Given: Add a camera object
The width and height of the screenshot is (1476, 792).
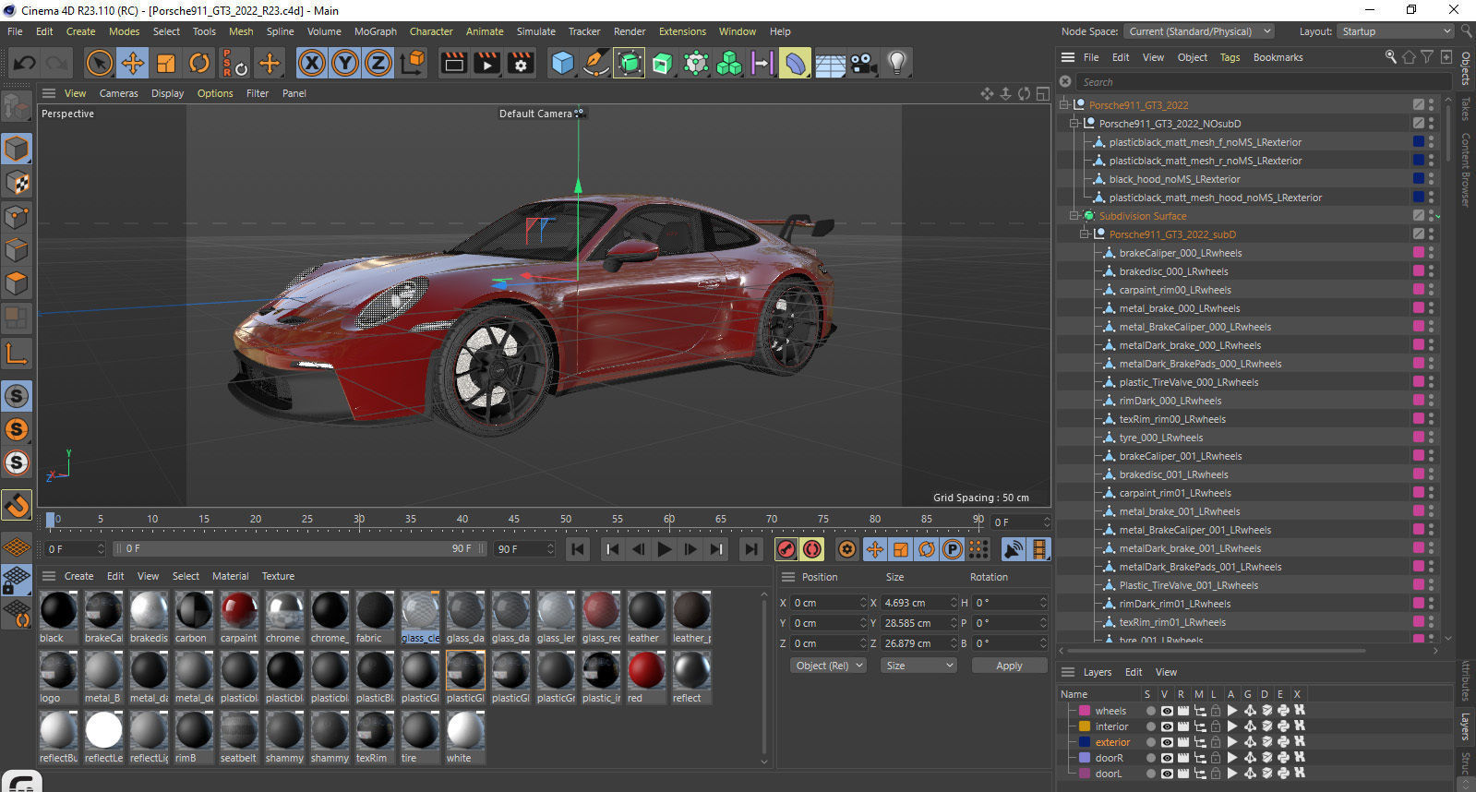Looking at the screenshot, I should pos(864,63).
